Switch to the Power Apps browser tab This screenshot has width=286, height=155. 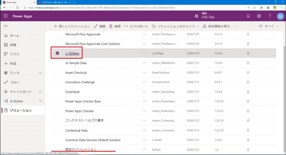[x=18, y=2]
